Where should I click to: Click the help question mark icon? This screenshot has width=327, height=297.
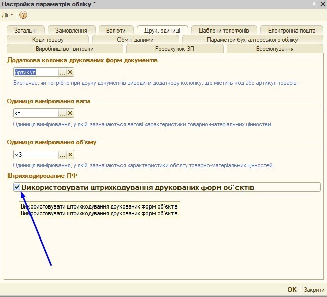23,15
